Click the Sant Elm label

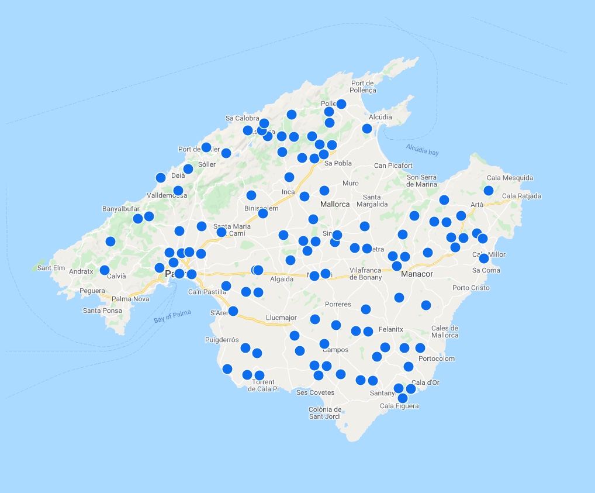click(51, 268)
